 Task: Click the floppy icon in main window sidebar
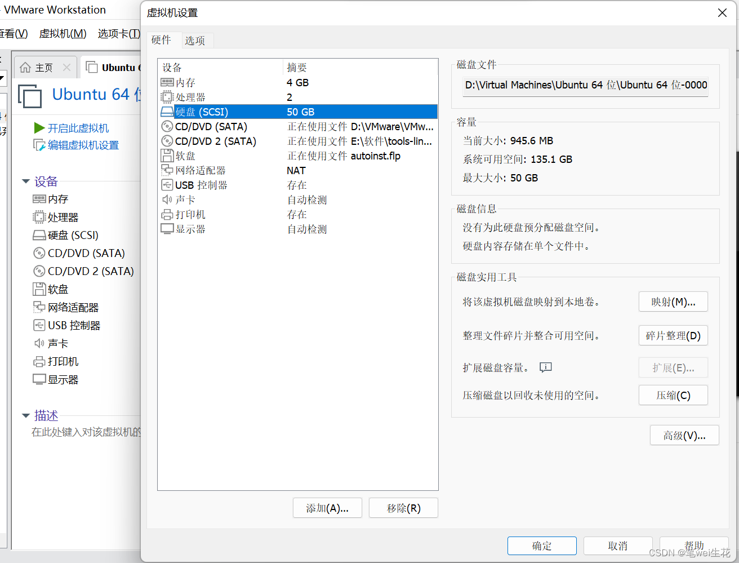click(x=39, y=289)
